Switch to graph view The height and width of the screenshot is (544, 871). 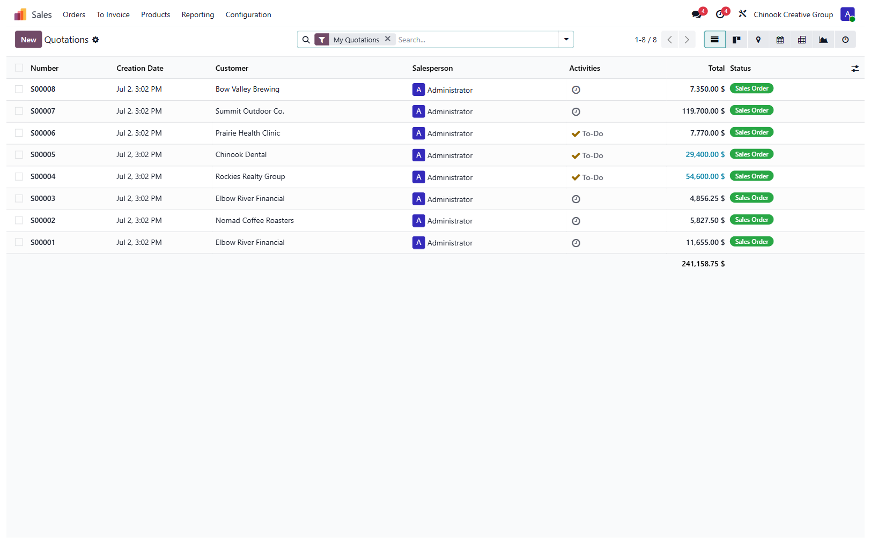click(823, 40)
